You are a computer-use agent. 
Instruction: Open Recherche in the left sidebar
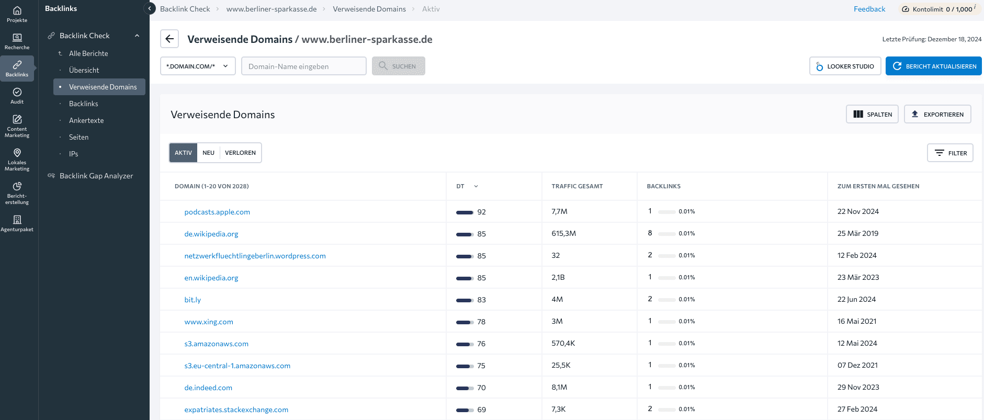click(17, 41)
